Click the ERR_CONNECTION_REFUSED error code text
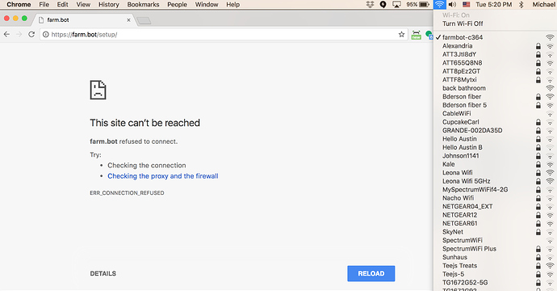 [x=127, y=193]
